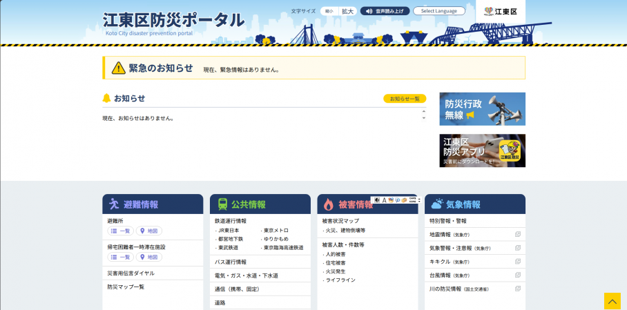Open ゆりかもめ railway link

pos(275,239)
